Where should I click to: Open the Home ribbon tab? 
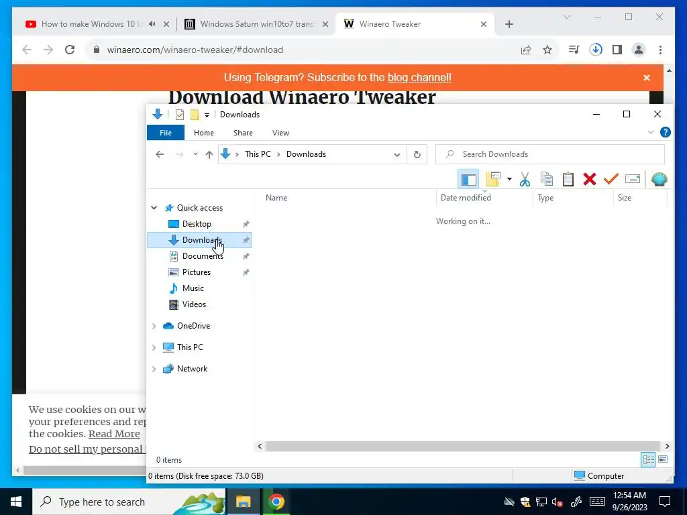coord(204,133)
